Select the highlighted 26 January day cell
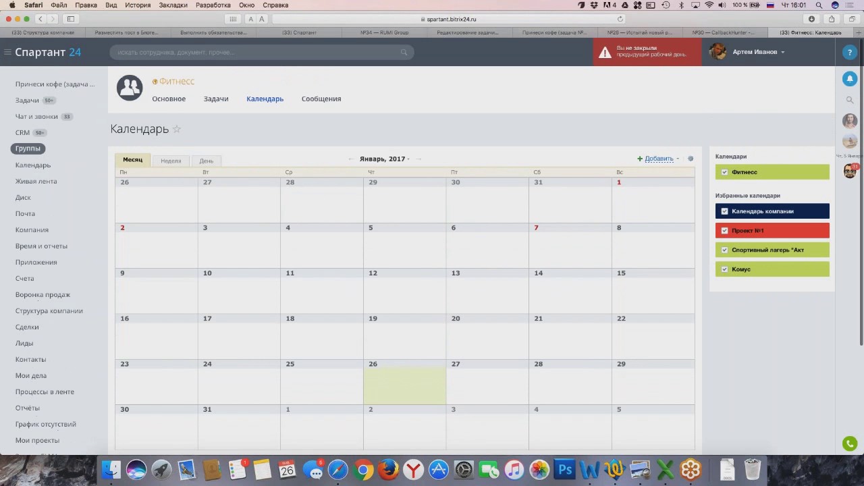This screenshot has height=486, width=864. coord(404,382)
